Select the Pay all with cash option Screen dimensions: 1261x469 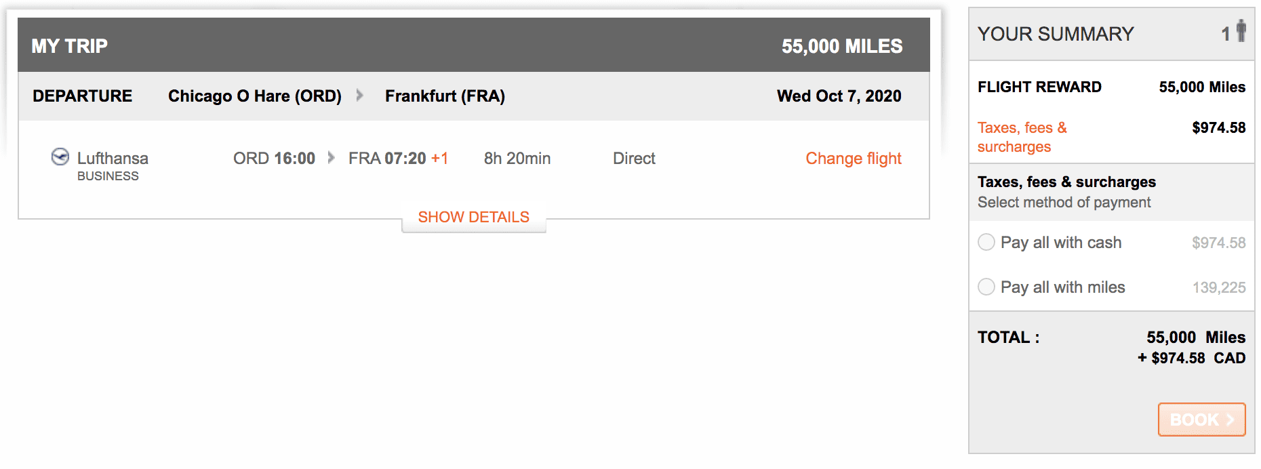(x=986, y=242)
